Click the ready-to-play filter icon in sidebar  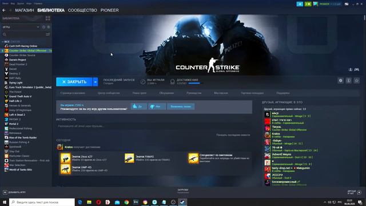[49, 27]
